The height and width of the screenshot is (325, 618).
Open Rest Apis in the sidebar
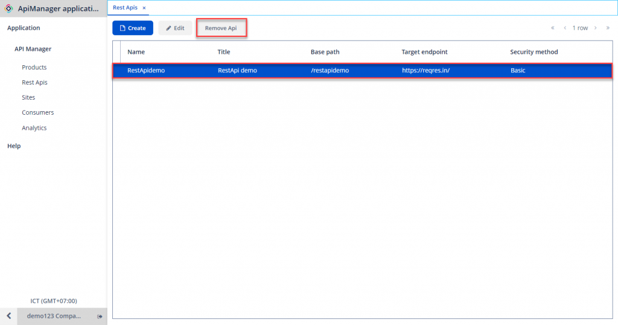click(34, 82)
